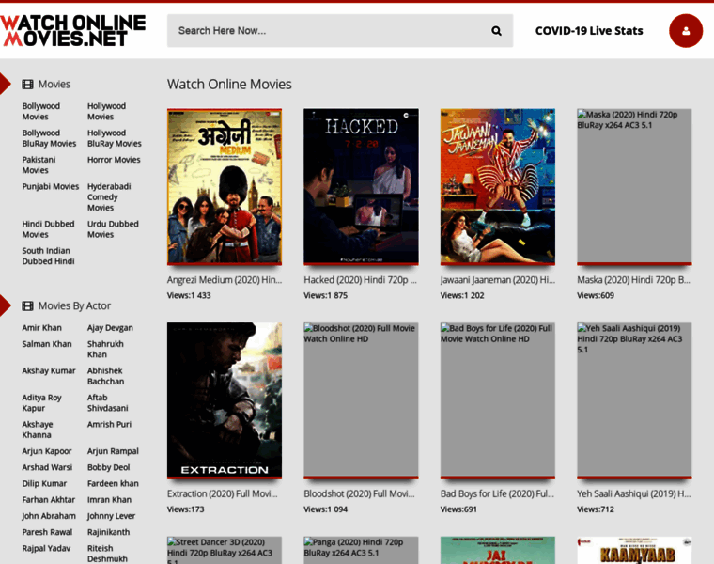Image resolution: width=714 pixels, height=564 pixels.
Task: Show movies by Paresh Rawal
Action: [47, 532]
